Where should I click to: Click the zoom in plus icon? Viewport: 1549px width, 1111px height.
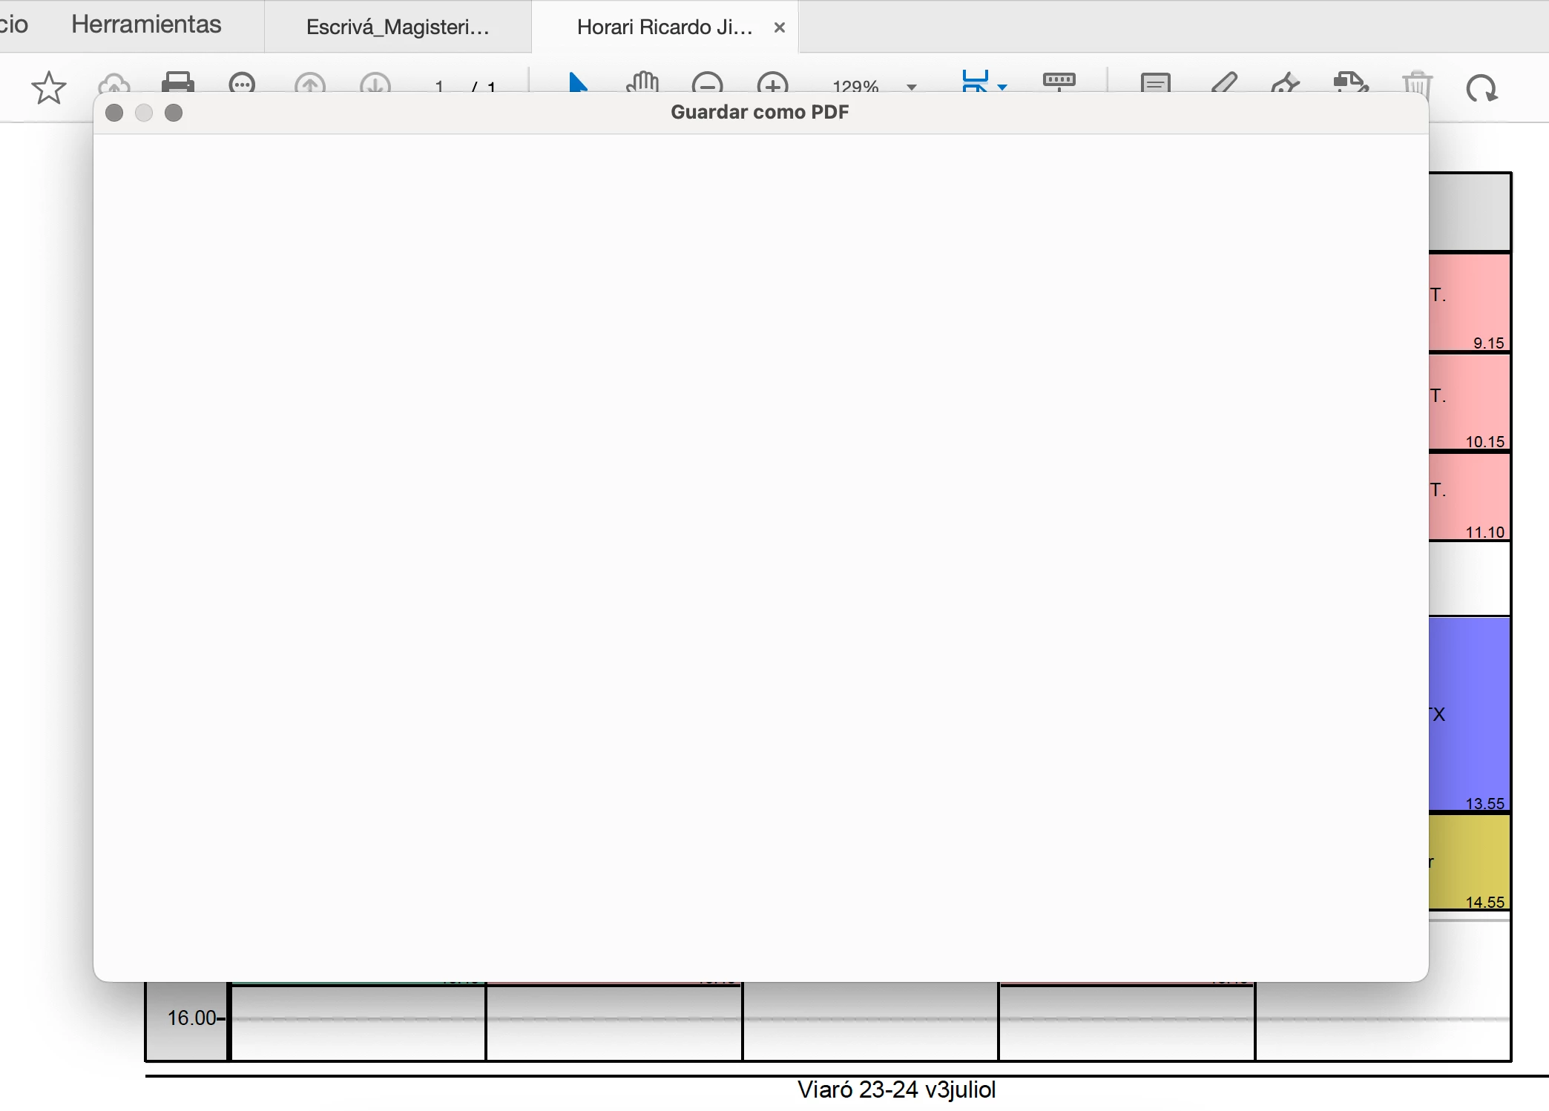point(772,83)
